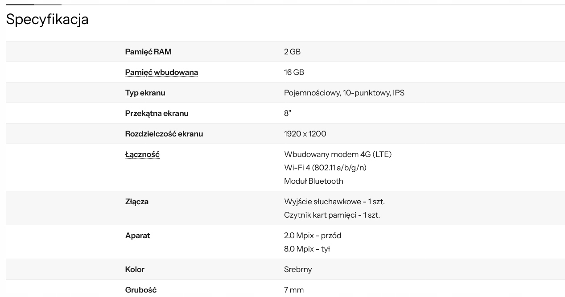Select the "Kolor" row label
This screenshot has height=297, width=565.
[x=135, y=269]
